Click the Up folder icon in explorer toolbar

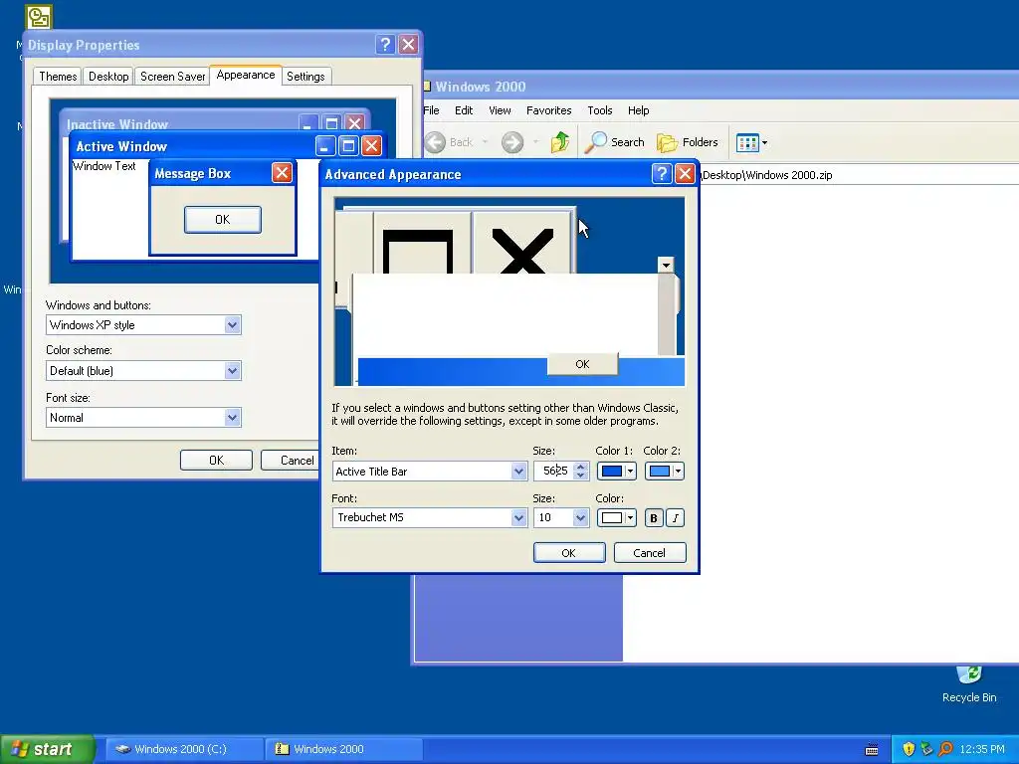[x=559, y=142]
